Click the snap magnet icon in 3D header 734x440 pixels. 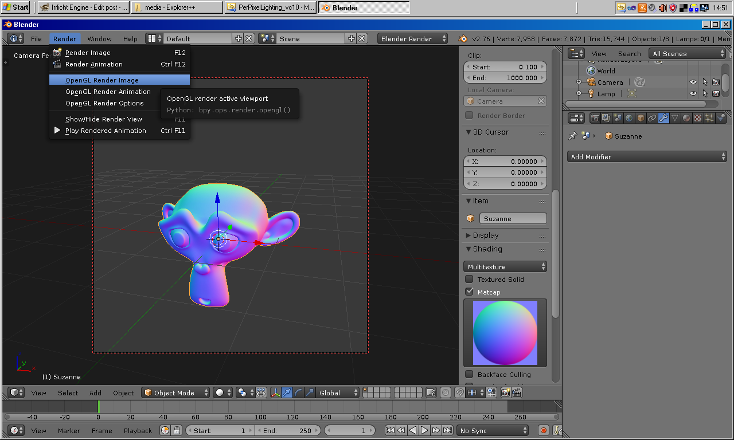(460, 393)
